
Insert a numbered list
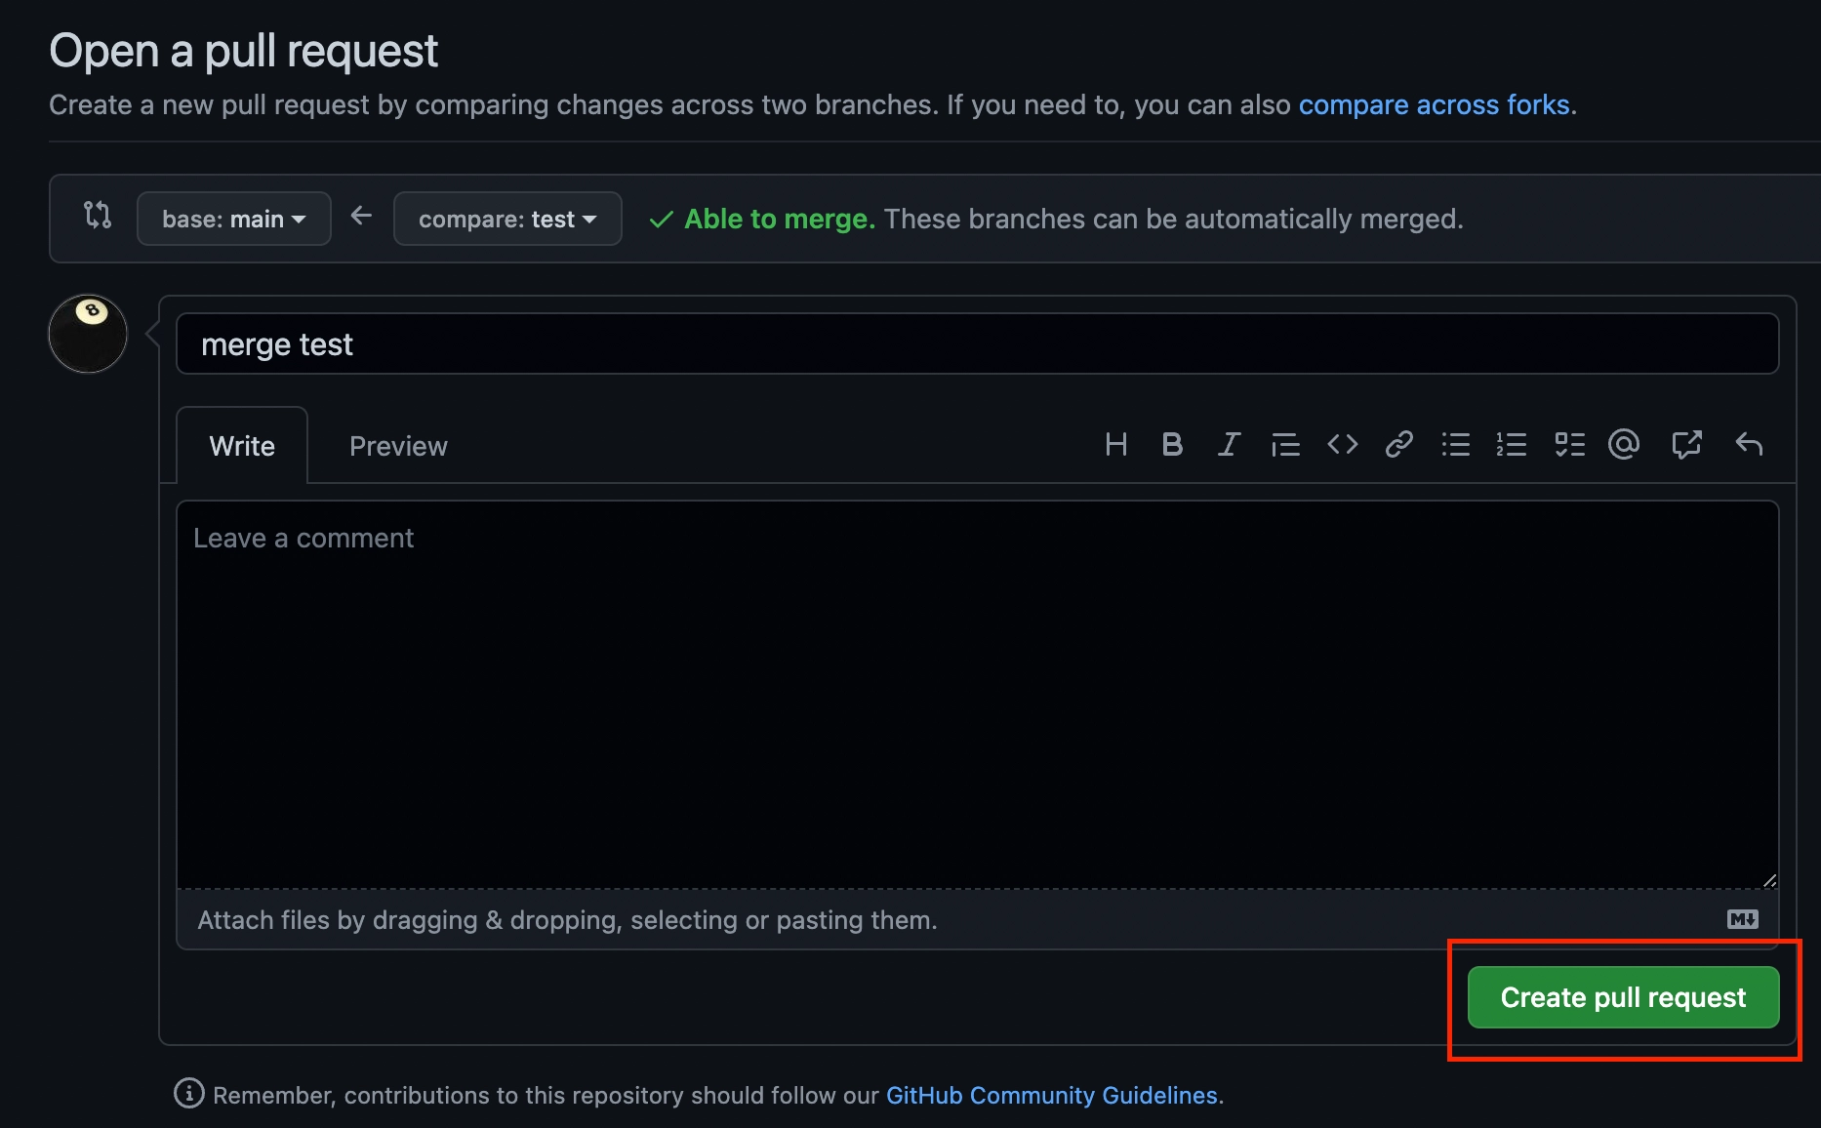(x=1512, y=445)
